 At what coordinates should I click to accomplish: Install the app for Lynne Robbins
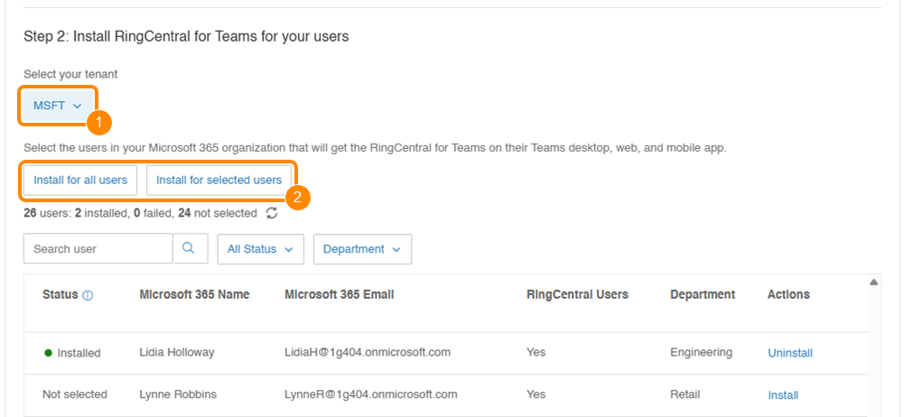[783, 394]
